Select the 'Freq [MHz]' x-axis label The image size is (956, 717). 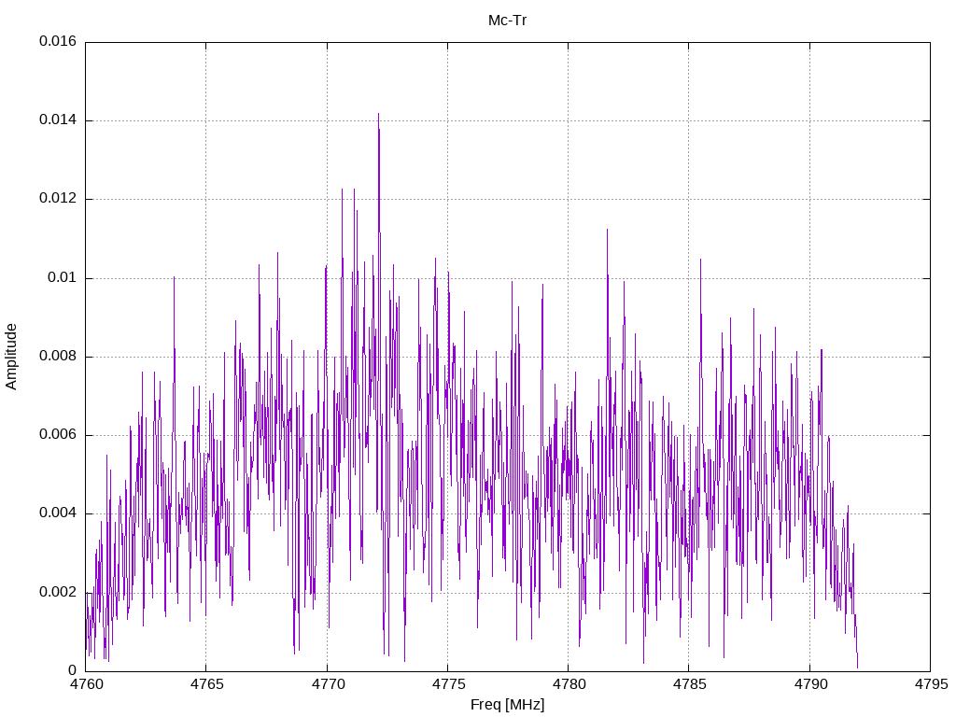click(507, 704)
